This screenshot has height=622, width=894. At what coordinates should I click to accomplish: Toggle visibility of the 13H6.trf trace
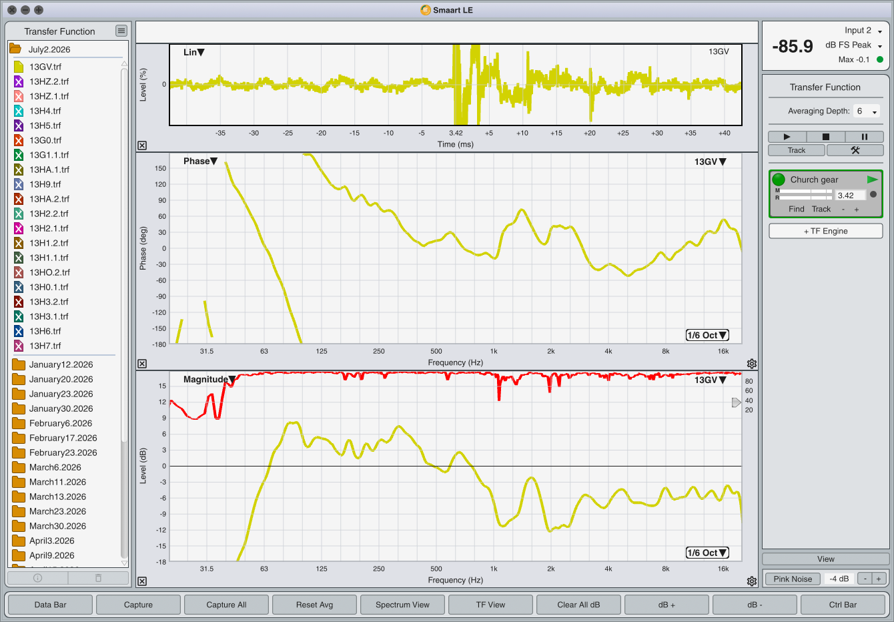(19, 331)
